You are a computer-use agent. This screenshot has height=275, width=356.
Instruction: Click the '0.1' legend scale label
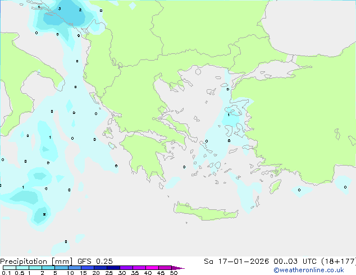[6, 273]
